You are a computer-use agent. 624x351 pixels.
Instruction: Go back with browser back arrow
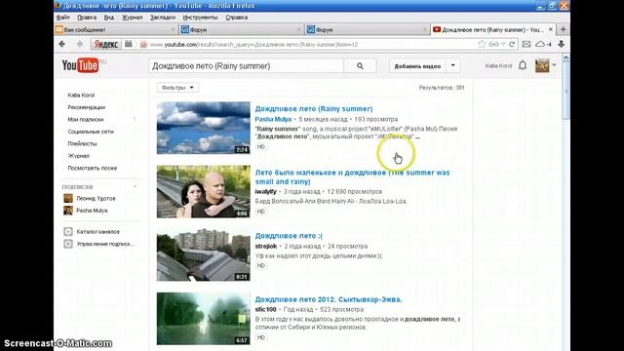(x=62, y=44)
